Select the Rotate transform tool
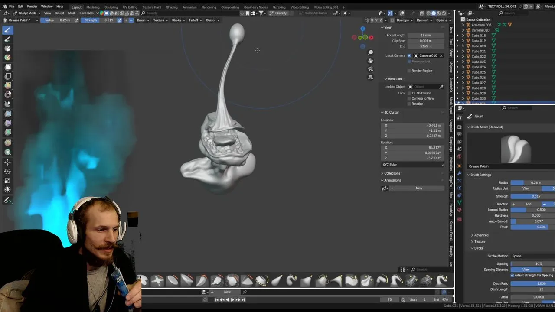Image resolution: width=555 pixels, height=312 pixels. 7,171
